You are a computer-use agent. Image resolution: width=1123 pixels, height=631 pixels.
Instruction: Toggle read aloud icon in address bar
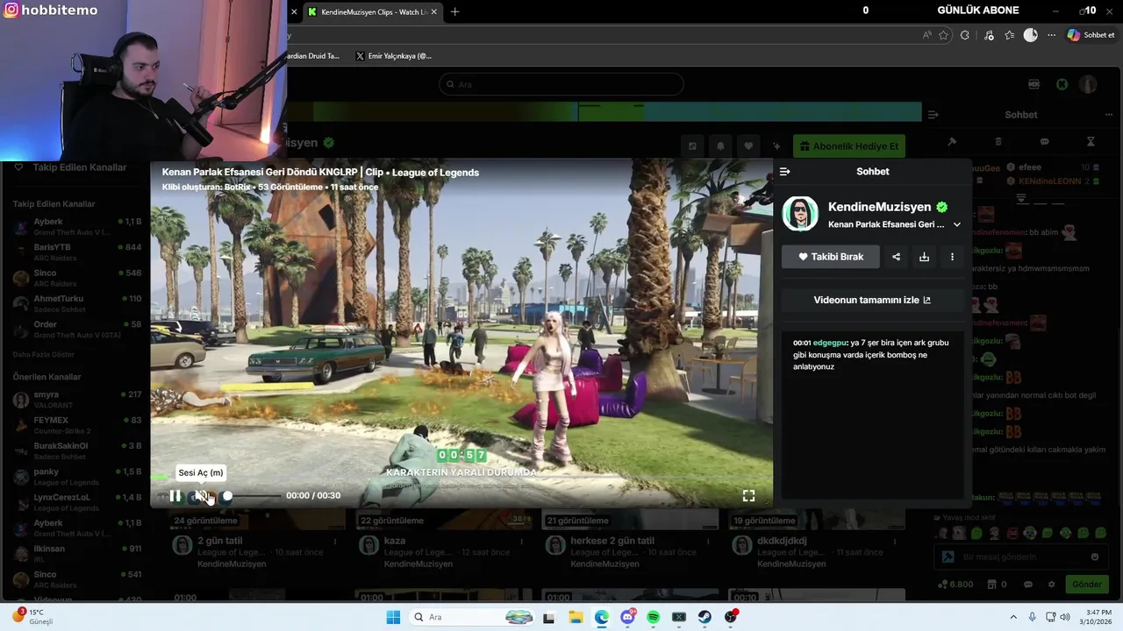point(927,35)
